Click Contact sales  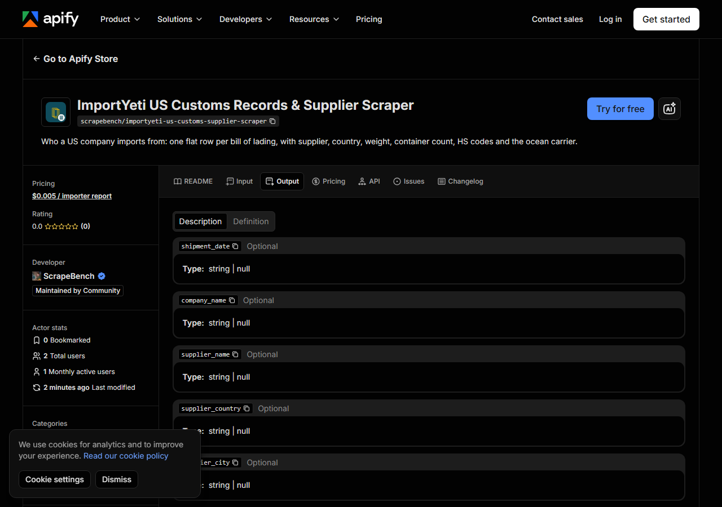[x=557, y=19]
